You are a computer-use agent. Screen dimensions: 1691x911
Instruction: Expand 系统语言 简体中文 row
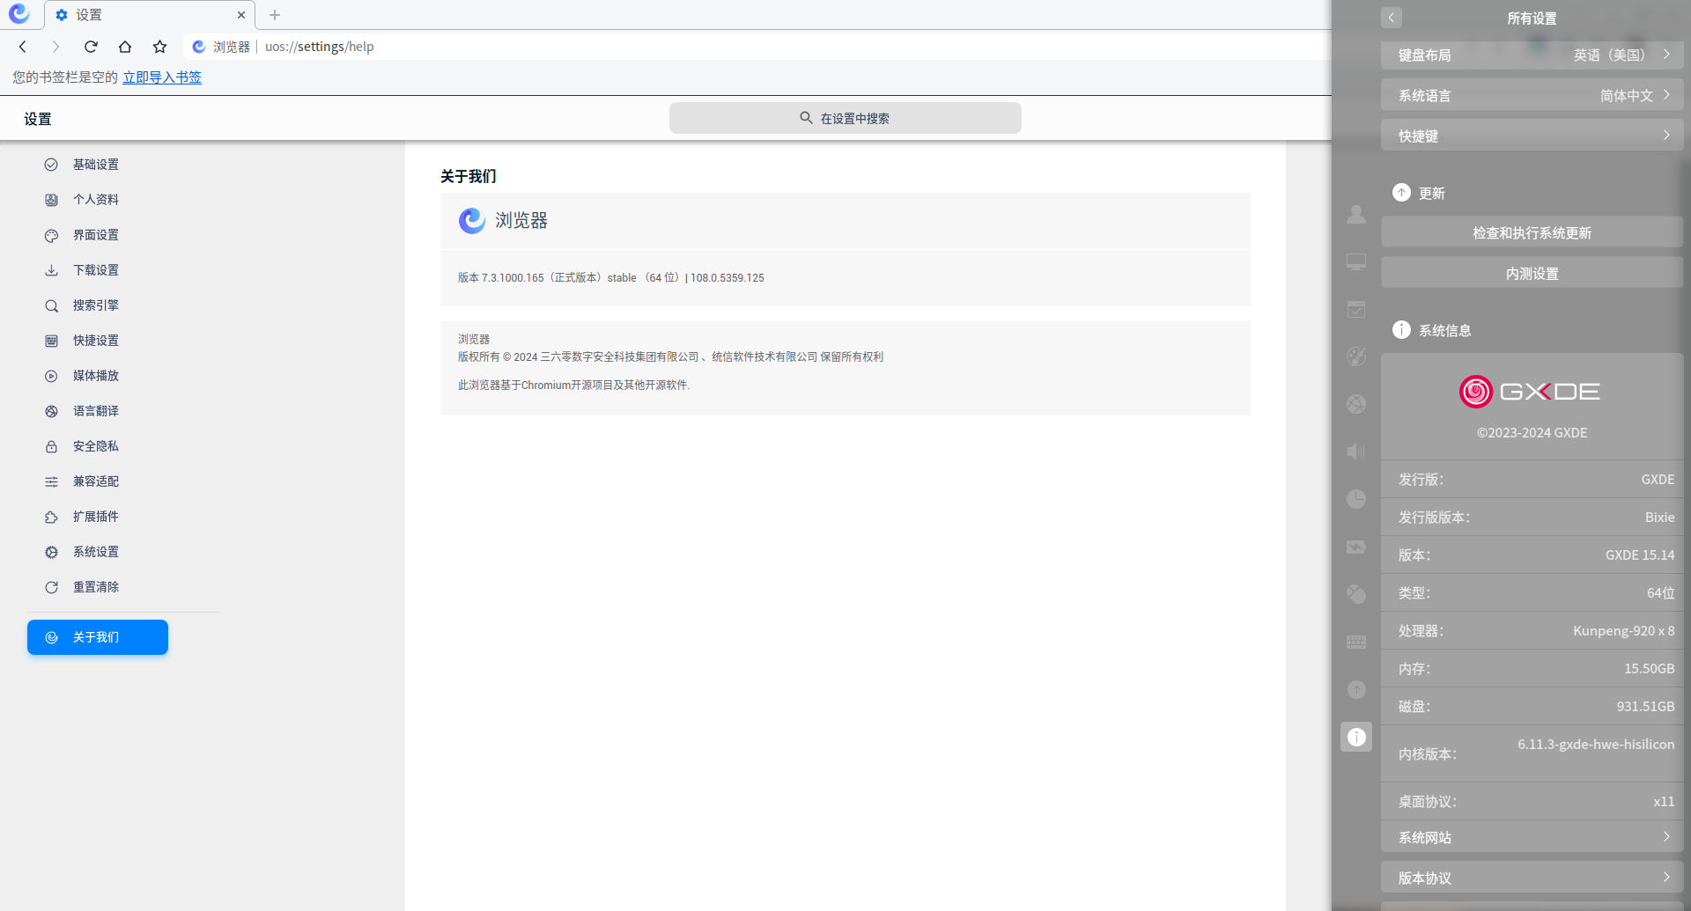tap(1532, 95)
